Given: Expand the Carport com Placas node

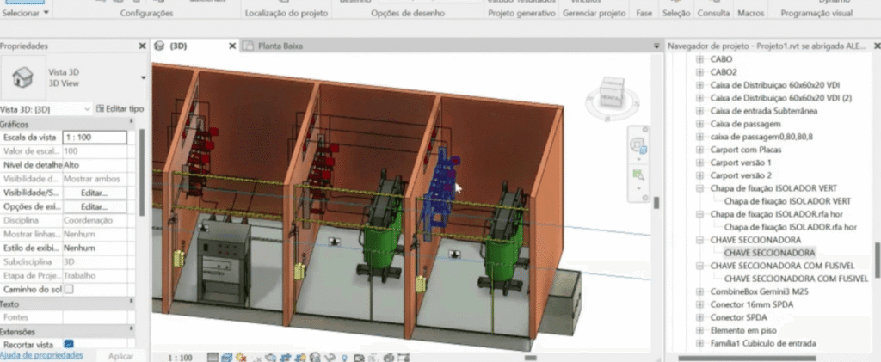Looking at the screenshot, I should 699,150.
